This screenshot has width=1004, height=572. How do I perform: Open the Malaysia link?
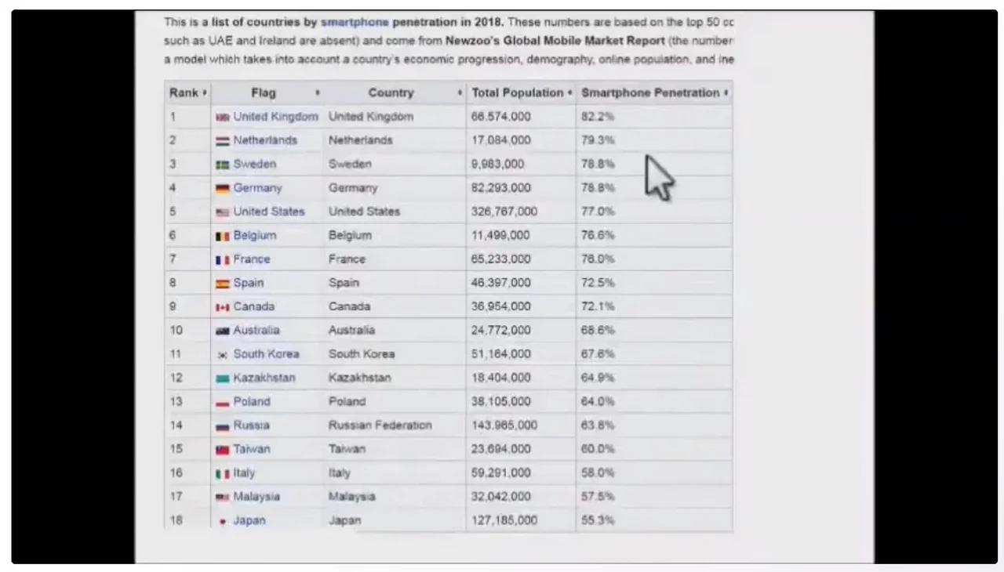pyautogui.click(x=256, y=497)
